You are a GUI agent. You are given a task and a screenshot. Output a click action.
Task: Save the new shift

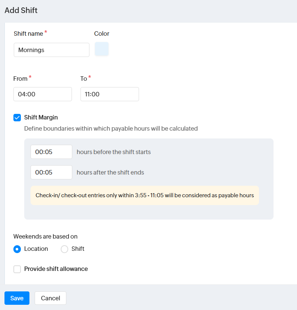(x=17, y=298)
